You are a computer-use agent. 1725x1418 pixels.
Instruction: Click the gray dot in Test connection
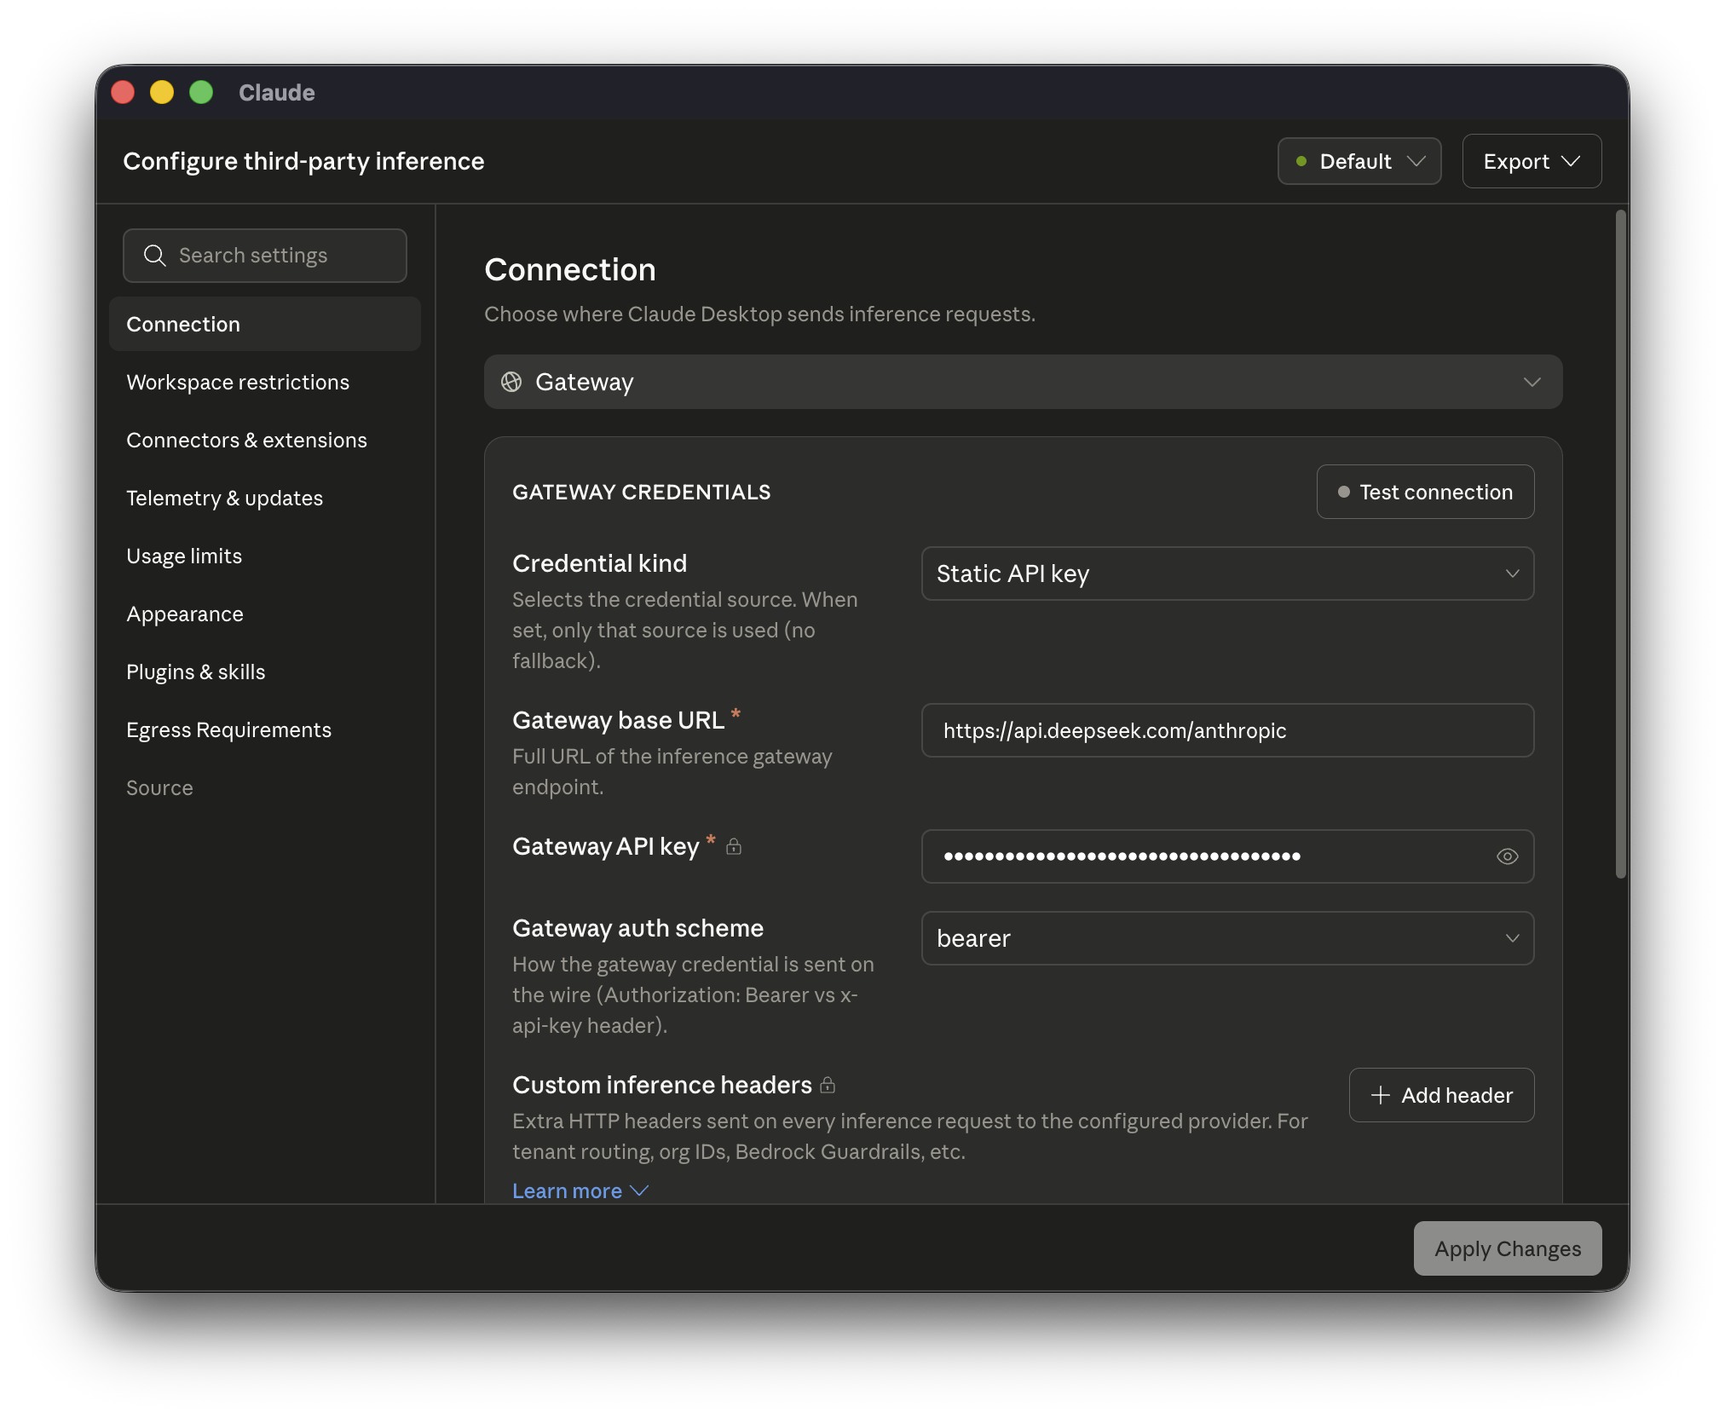click(x=1344, y=492)
